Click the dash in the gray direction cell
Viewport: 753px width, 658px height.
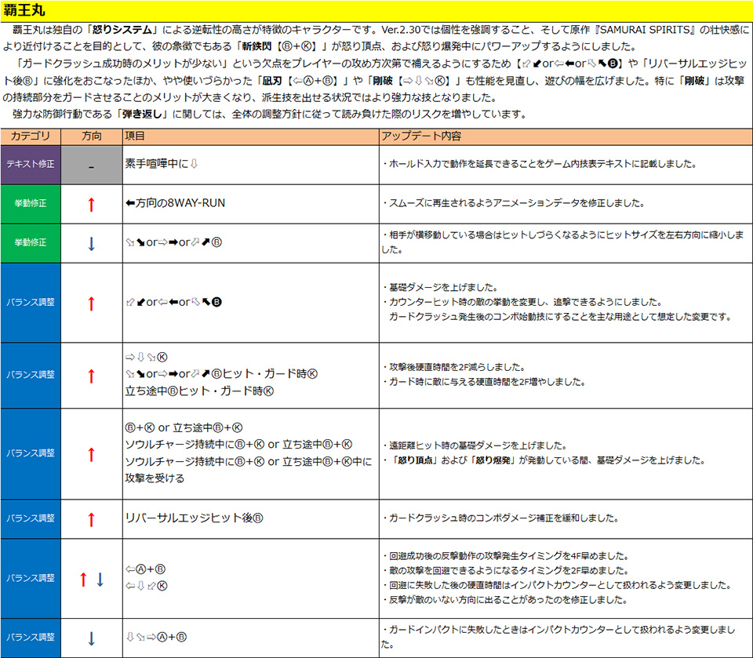pyautogui.click(x=91, y=166)
